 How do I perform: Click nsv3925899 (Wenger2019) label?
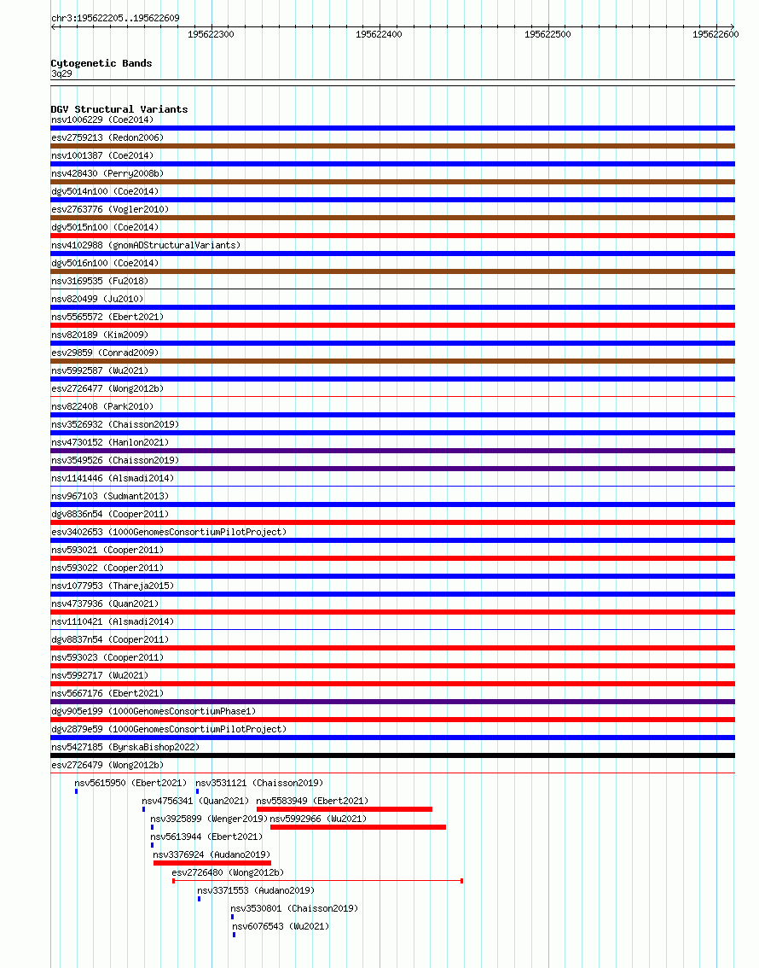pos(209,818)
